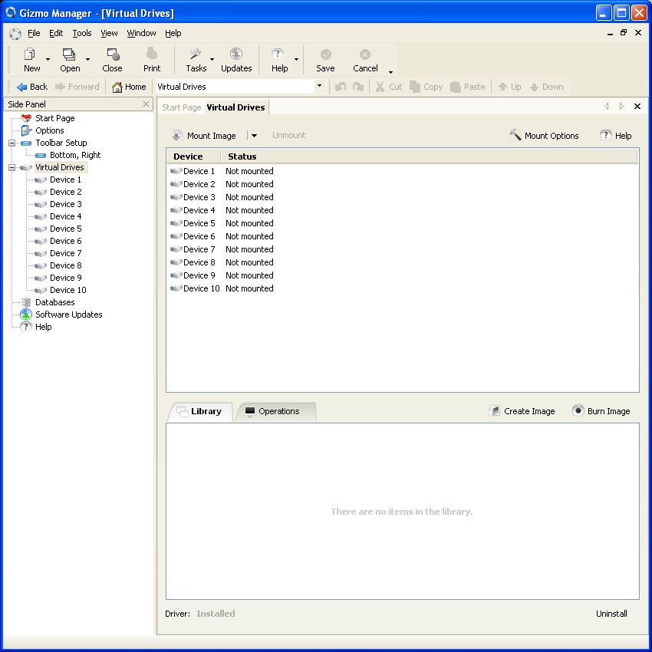Open the Tasks toolbar icon
652x652 pixels.
click(x=196, y=60)
